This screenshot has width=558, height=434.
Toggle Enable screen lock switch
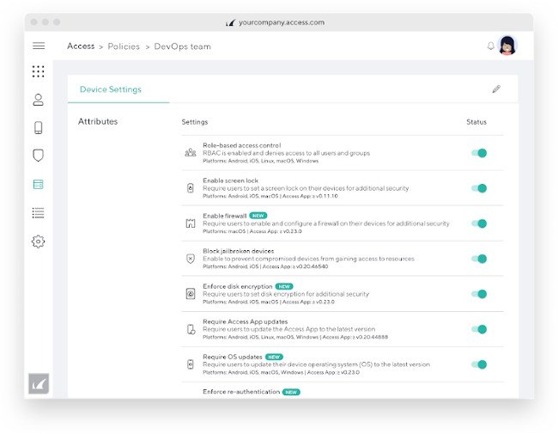pos(479,188)
